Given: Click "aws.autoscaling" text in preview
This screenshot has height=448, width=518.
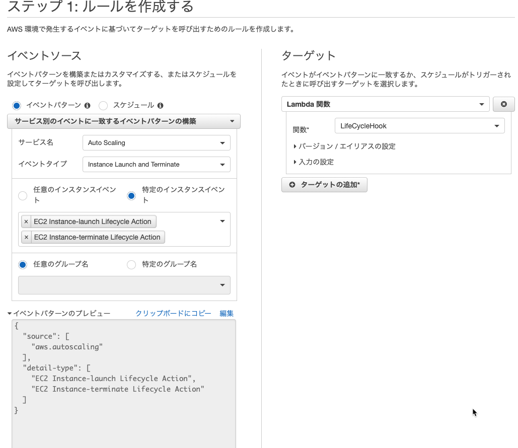Looking at the screenshot, I should point(67,347).
